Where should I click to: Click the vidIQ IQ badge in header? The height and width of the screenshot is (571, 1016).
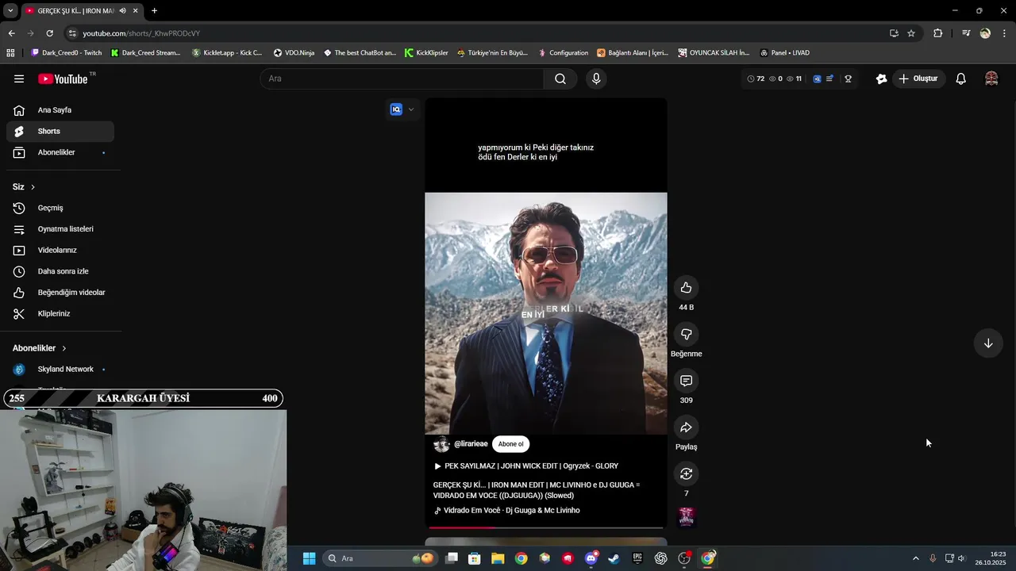coord(817,79)
